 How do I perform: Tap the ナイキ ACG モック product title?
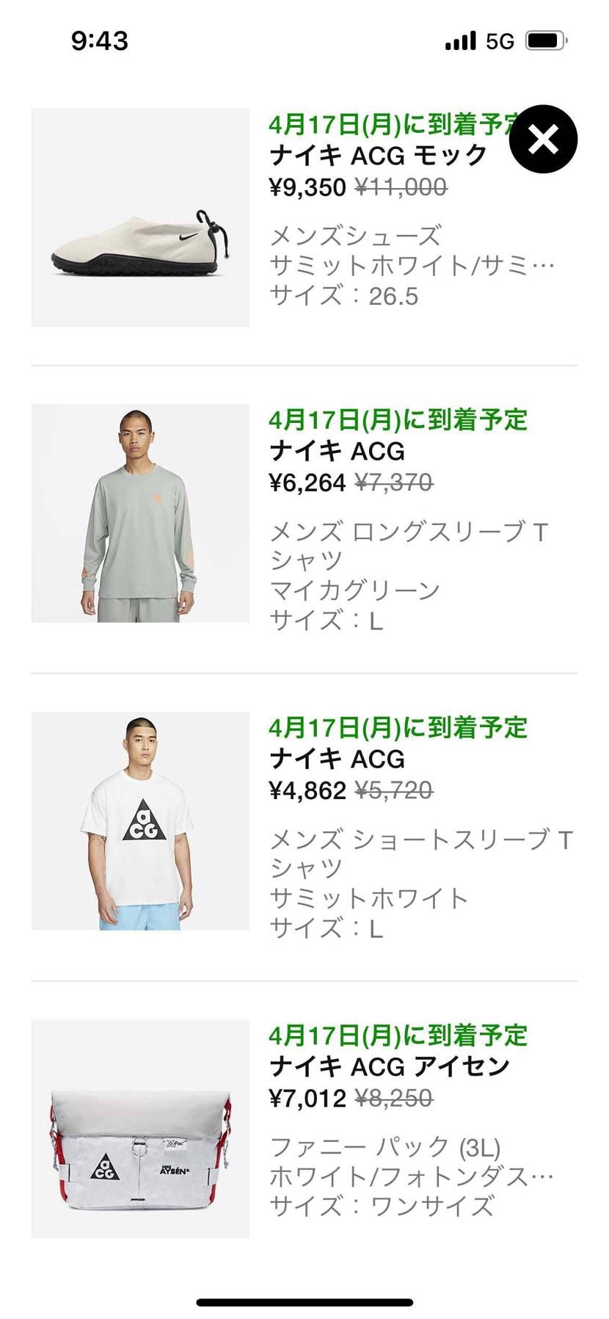click(378, 156)
